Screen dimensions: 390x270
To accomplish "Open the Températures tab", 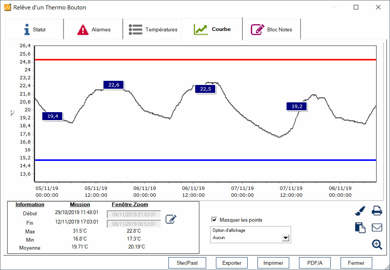I will [153, 29].
